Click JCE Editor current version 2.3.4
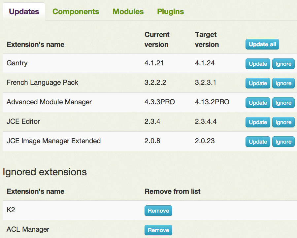This screenshot has height=238, width=297. [x=152, y=121]
